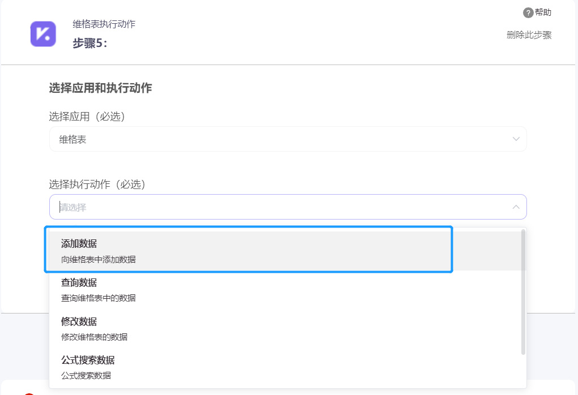Click the down chevron on the 维格表 app selector
Image resolution: width=578 pixels, height=395 pixels.
[516, 139]
